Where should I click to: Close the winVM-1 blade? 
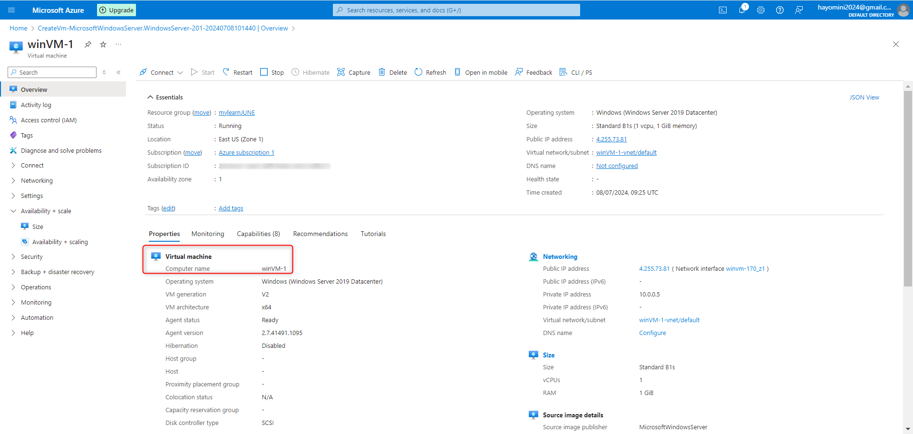(x=896, y=44)
